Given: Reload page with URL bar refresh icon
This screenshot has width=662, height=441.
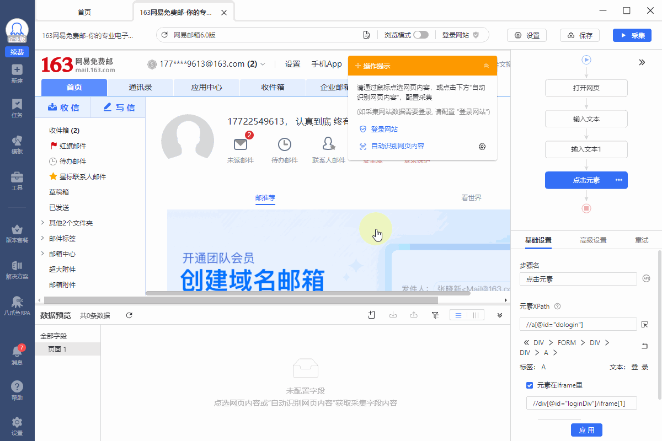Looking at the screenshot, I should (164, 35).
